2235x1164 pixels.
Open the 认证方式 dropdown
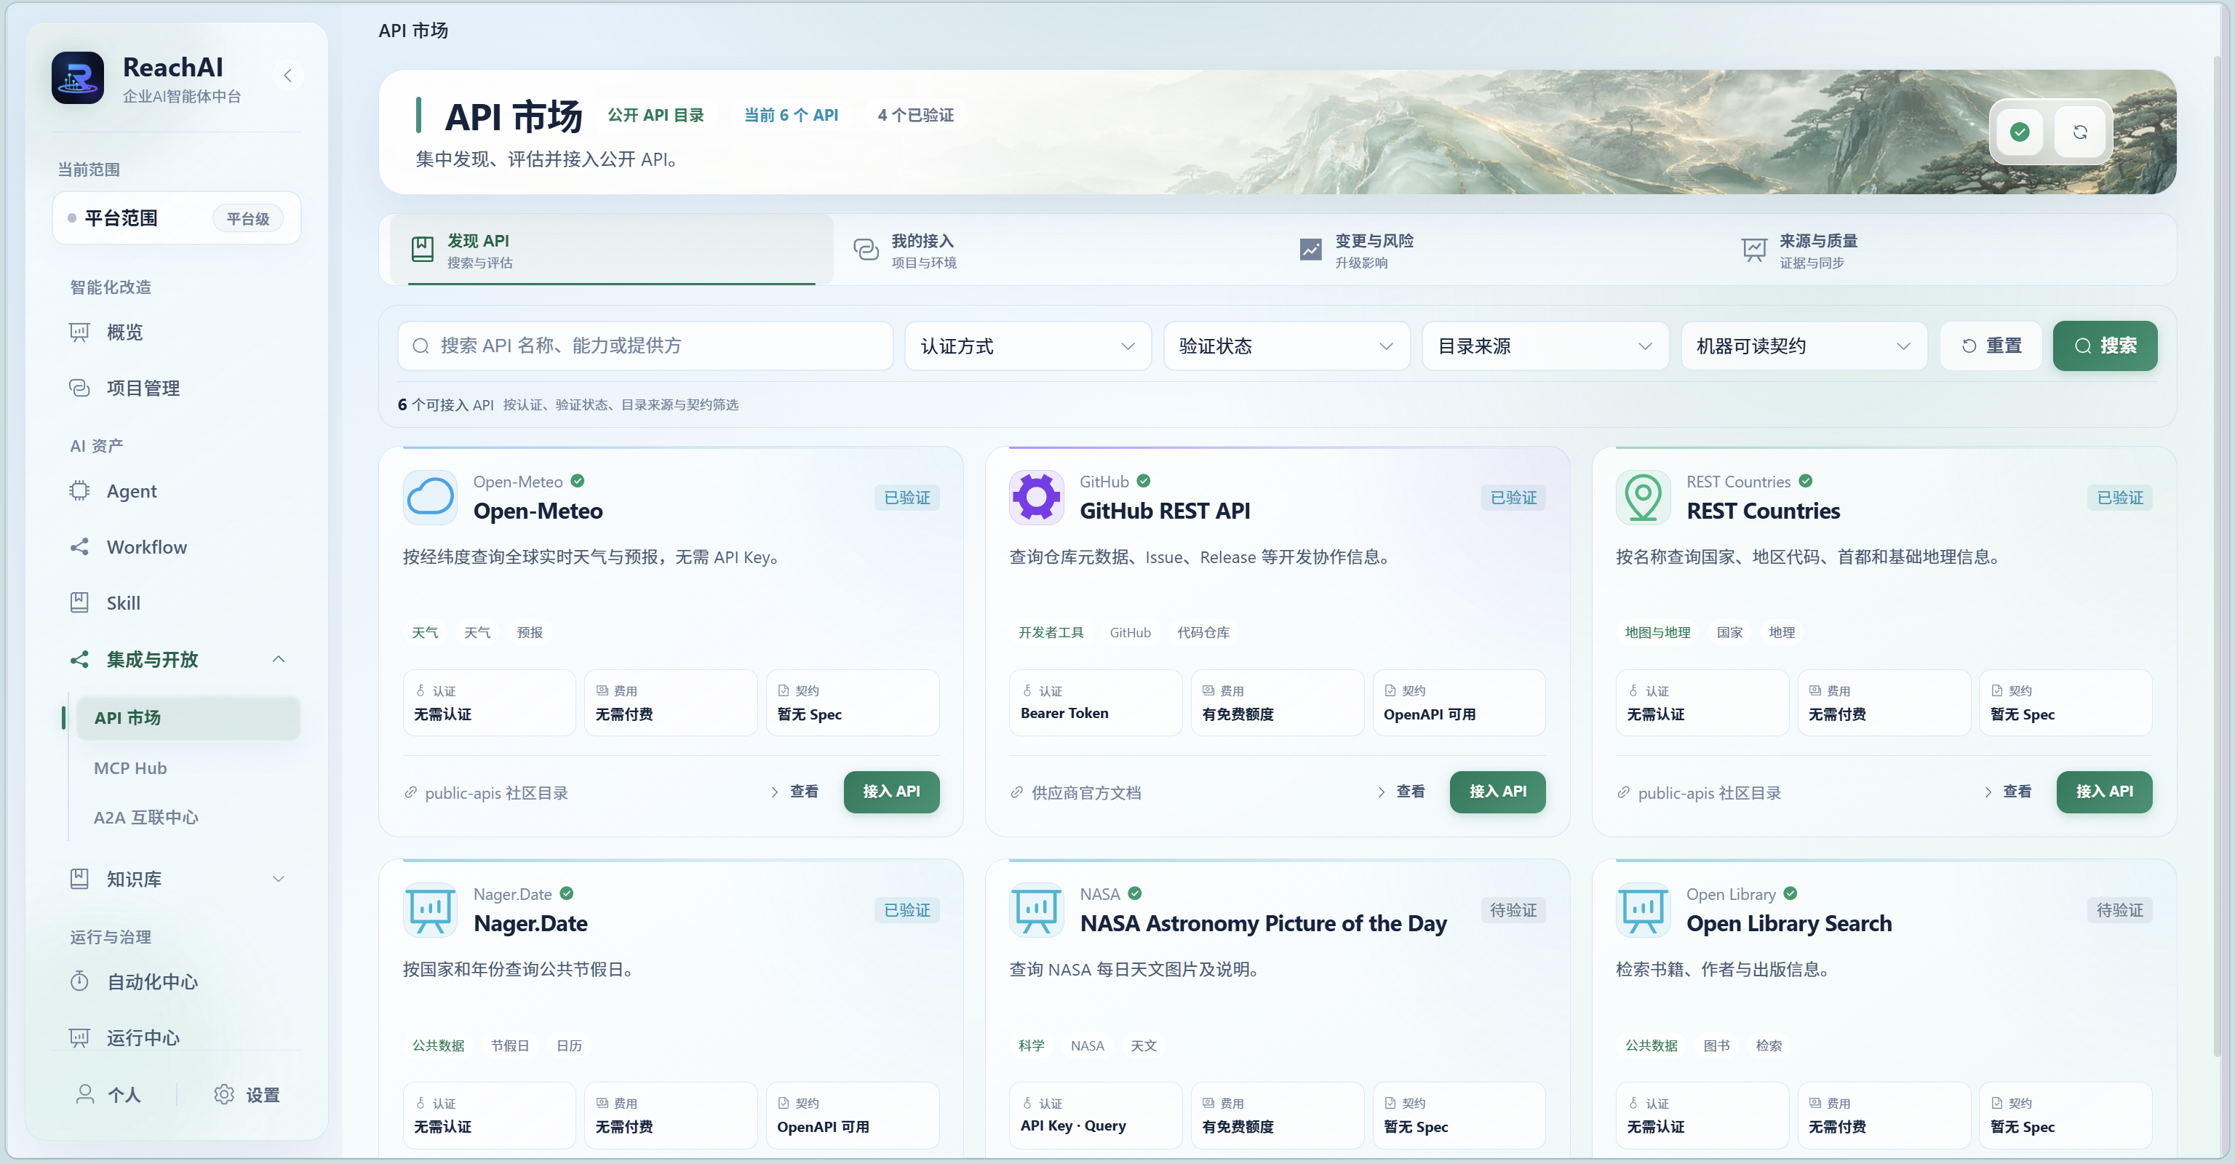(x=1028, y=346)
